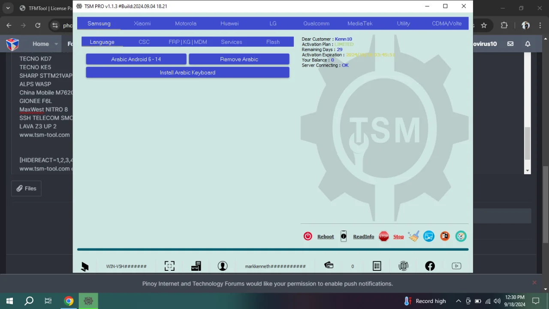This screenshot has width=549, height=309.
Task: Click the red Stop text link
Action: pos(398,236)
